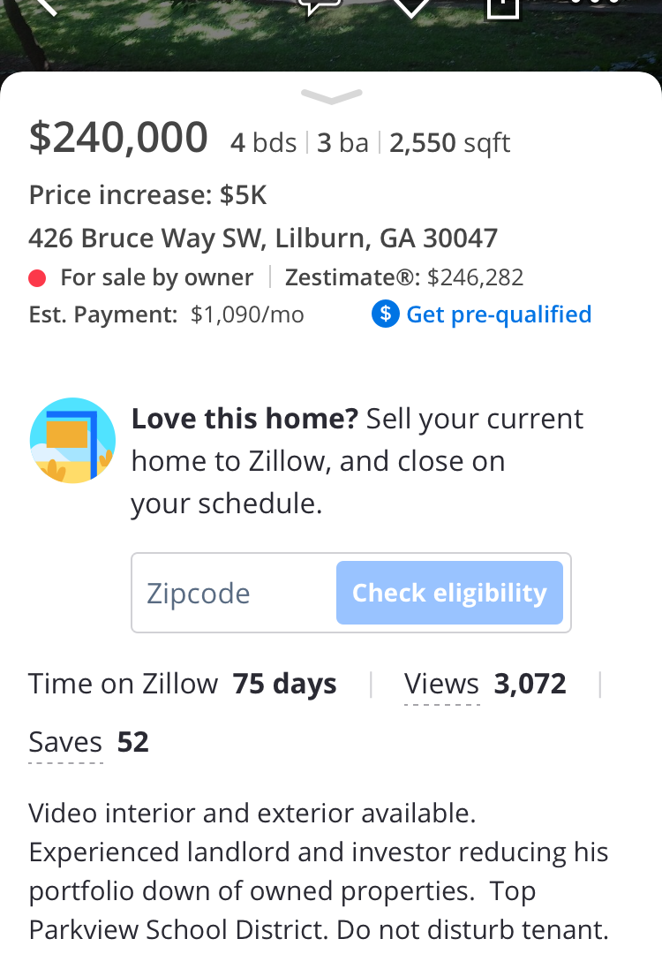Tap the listing description paragraph
This screenshot has width=662, height=954.
(x=319, y=871)
